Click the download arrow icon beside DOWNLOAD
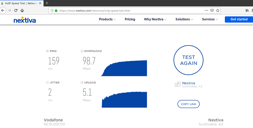The image size is (253, 128). pos(82,51)
